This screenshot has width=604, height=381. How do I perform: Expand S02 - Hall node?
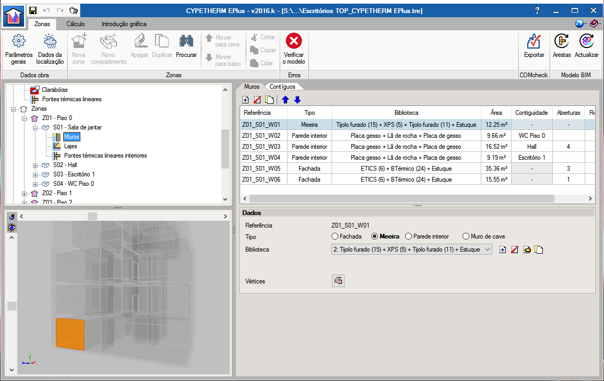click(35, 165)
